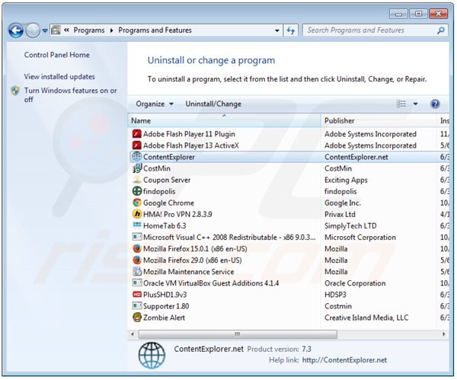Click Mozilla Firefox 29.0 icon
The height and width of the screenshot is (380, 457).
tap(136, 260)
